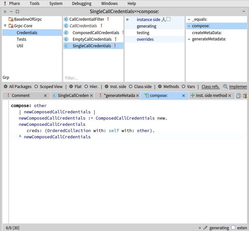Click the Grpc-Core package icon
The height and width of the screenshot is (231, 249).
(x=11, y=26)
